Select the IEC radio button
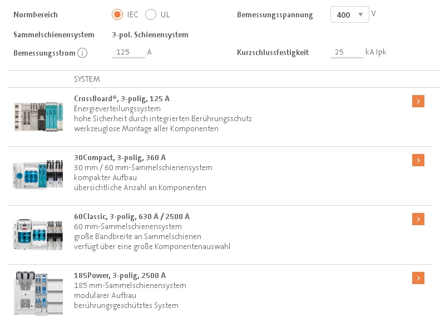445x323 pixels. (117, 15)
